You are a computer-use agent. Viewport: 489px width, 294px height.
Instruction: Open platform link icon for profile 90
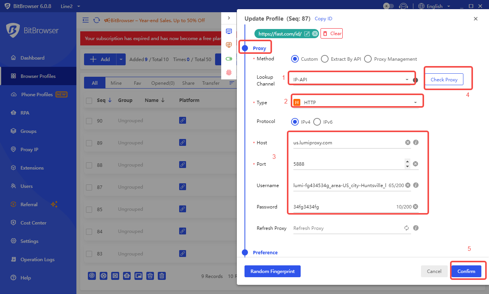pyautogui.click(x=183, y=120)
